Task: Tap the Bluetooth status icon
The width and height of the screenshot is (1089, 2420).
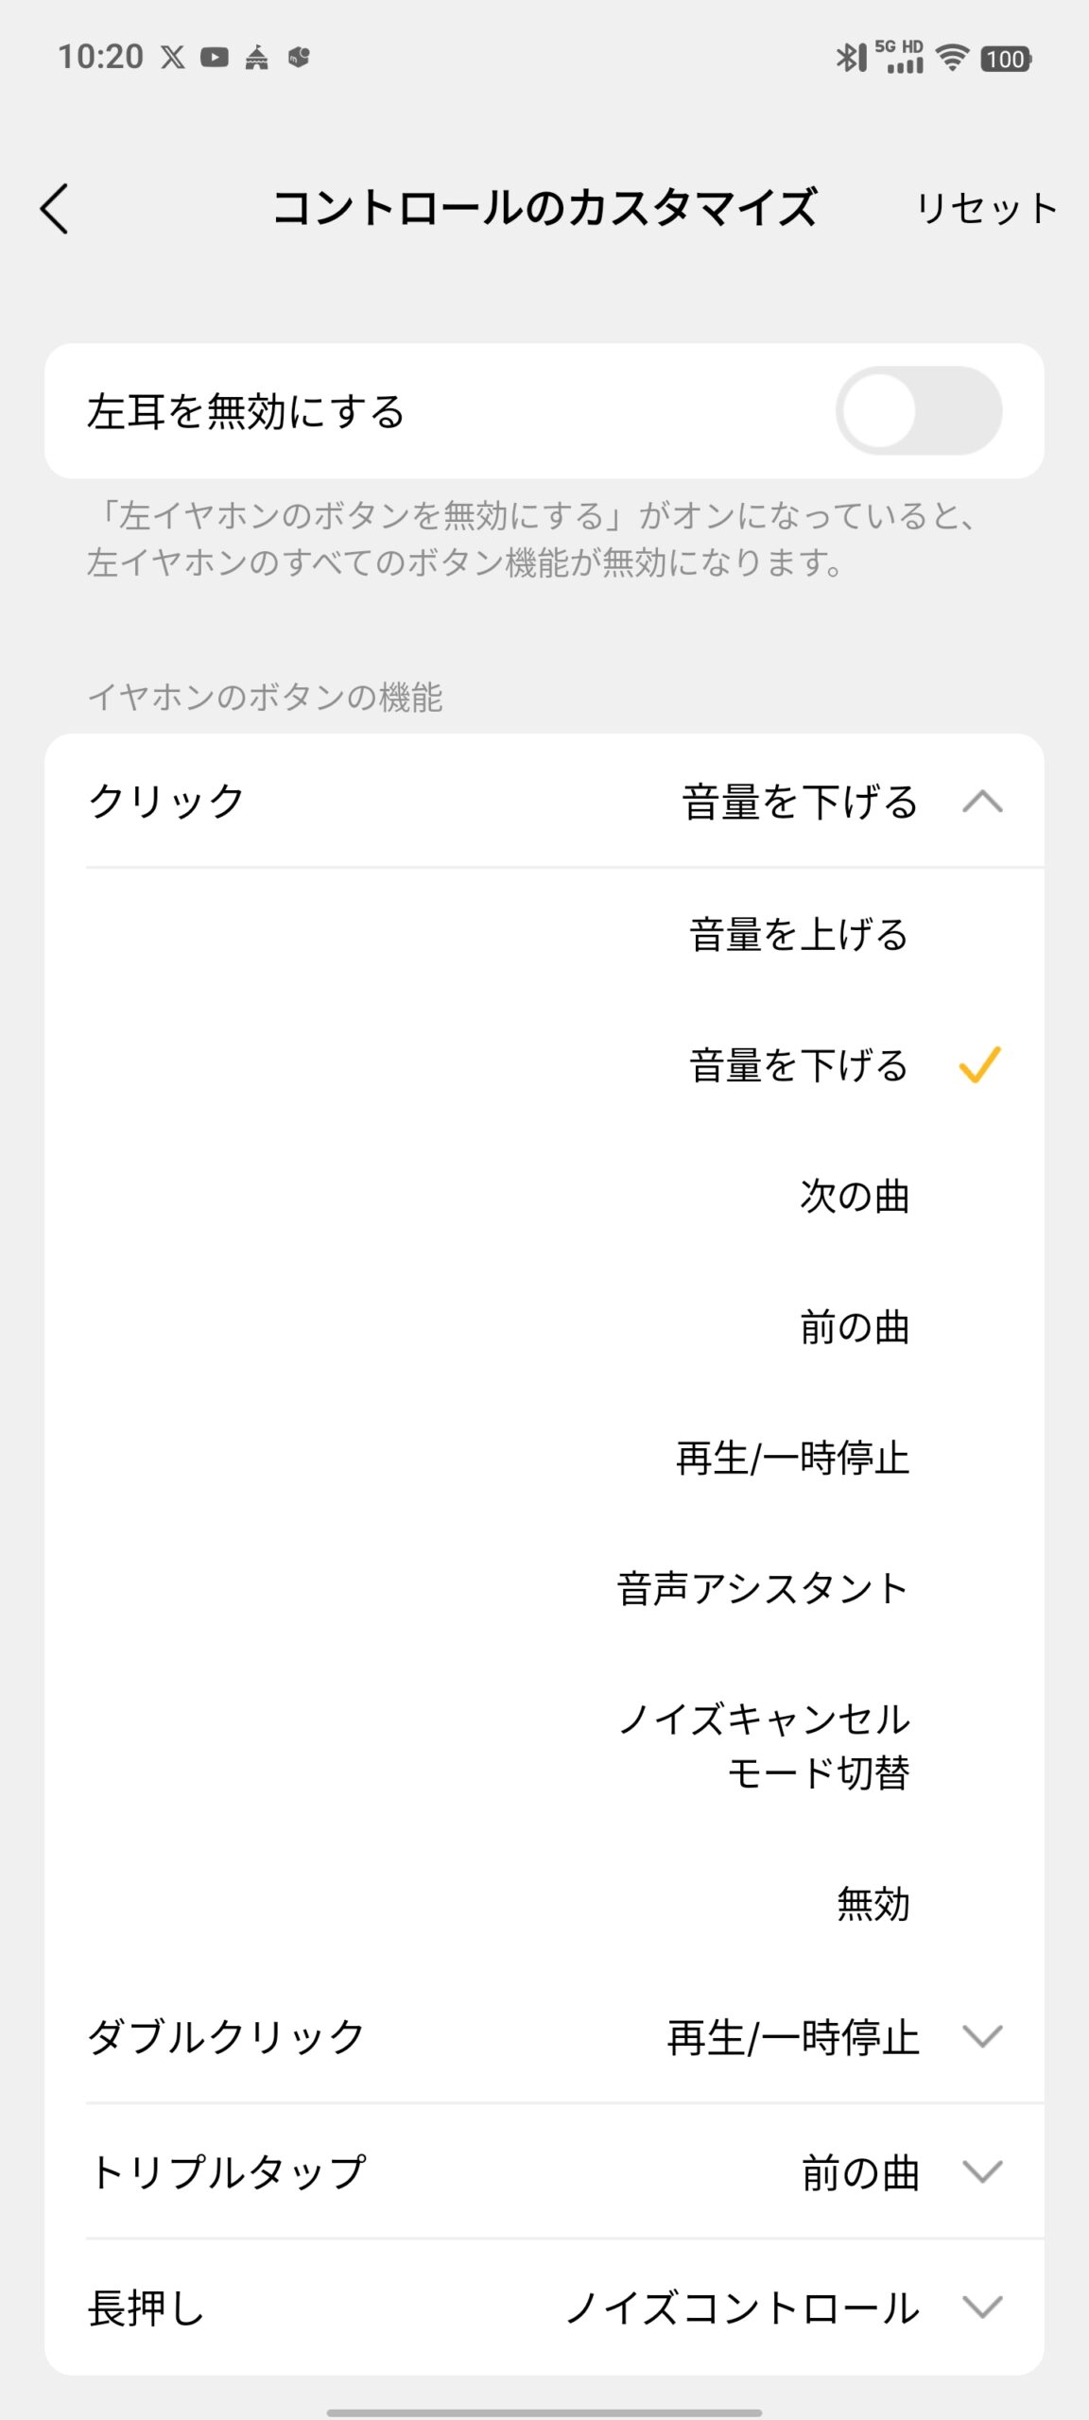Action: coord(850,58)
